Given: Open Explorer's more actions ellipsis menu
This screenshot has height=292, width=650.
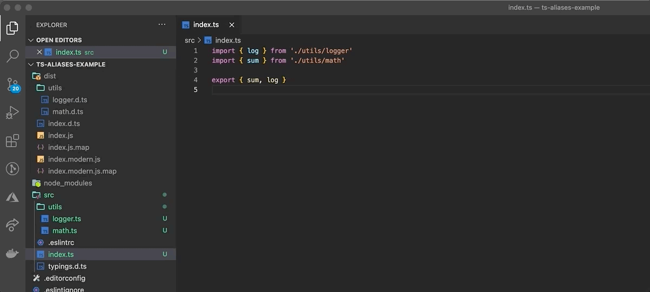Looking at the screenshot, I should pyautogui.click(x=162, y=25).
